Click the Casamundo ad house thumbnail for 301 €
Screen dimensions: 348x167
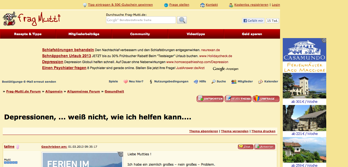304,86
